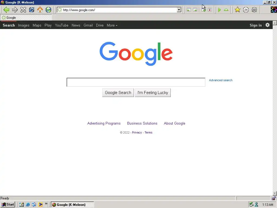This screenshot has height=208, width=277.
Task: Go back with the green left arrow
Action: click(x=6, y=10)
